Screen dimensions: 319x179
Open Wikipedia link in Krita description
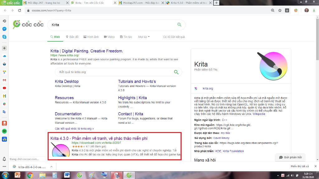(259, 114)
